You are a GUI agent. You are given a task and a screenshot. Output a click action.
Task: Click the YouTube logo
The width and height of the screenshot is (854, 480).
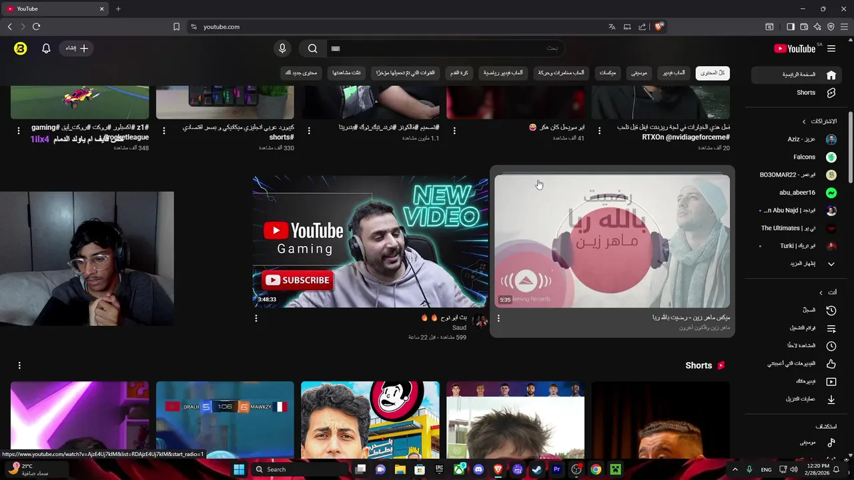(x=794, y=49)
